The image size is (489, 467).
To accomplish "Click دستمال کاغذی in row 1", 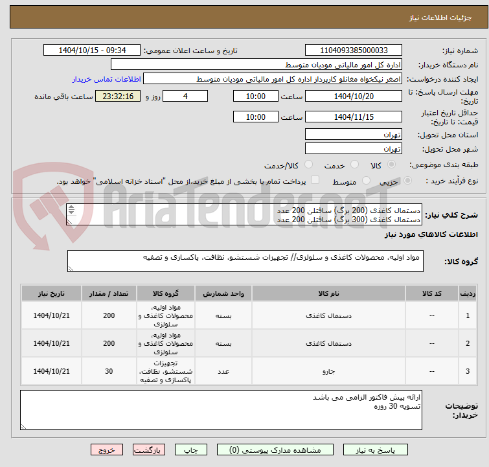I will click(x=329, y=315).
